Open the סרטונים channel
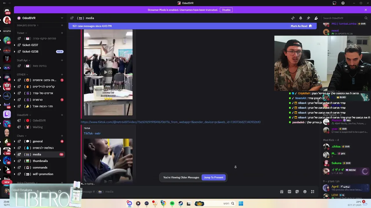 click(x=40, y=100)
